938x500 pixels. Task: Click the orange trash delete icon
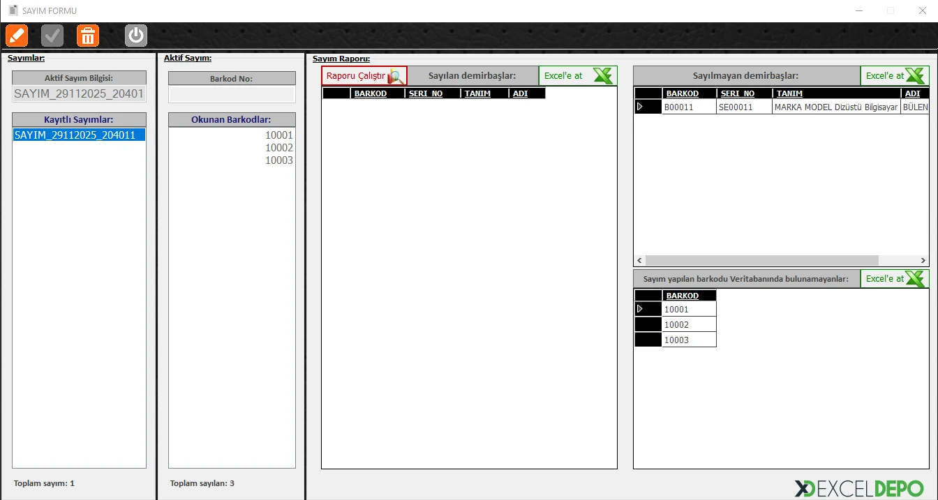88,36
